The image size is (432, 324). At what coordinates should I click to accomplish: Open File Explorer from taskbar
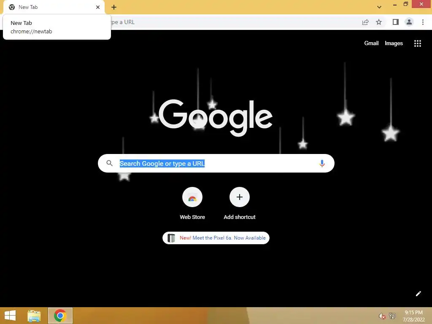[34, 316]
